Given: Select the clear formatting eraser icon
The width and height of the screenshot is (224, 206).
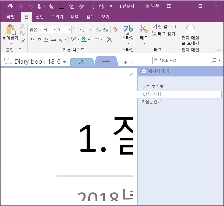Looking at the screenshot, I should coord(115,29).
